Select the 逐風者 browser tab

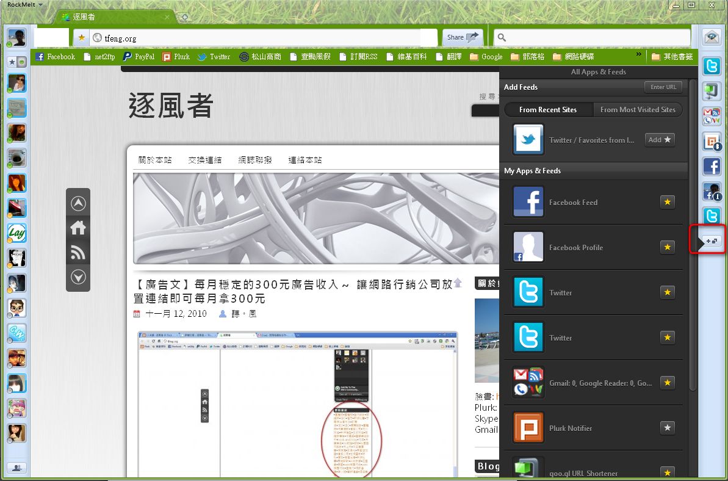pos(116,17)
